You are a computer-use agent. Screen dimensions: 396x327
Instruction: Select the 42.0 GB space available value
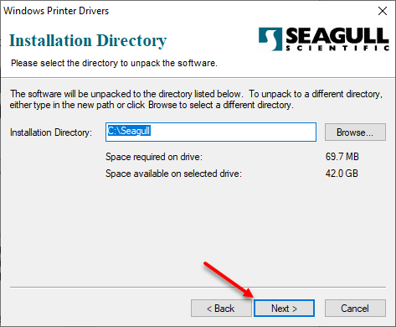pos(342,174)
